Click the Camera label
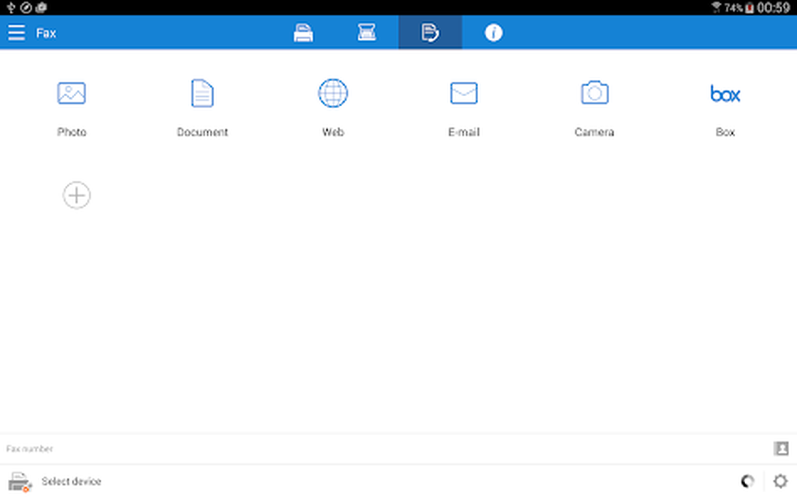797x497 pixels. [594, 132]
